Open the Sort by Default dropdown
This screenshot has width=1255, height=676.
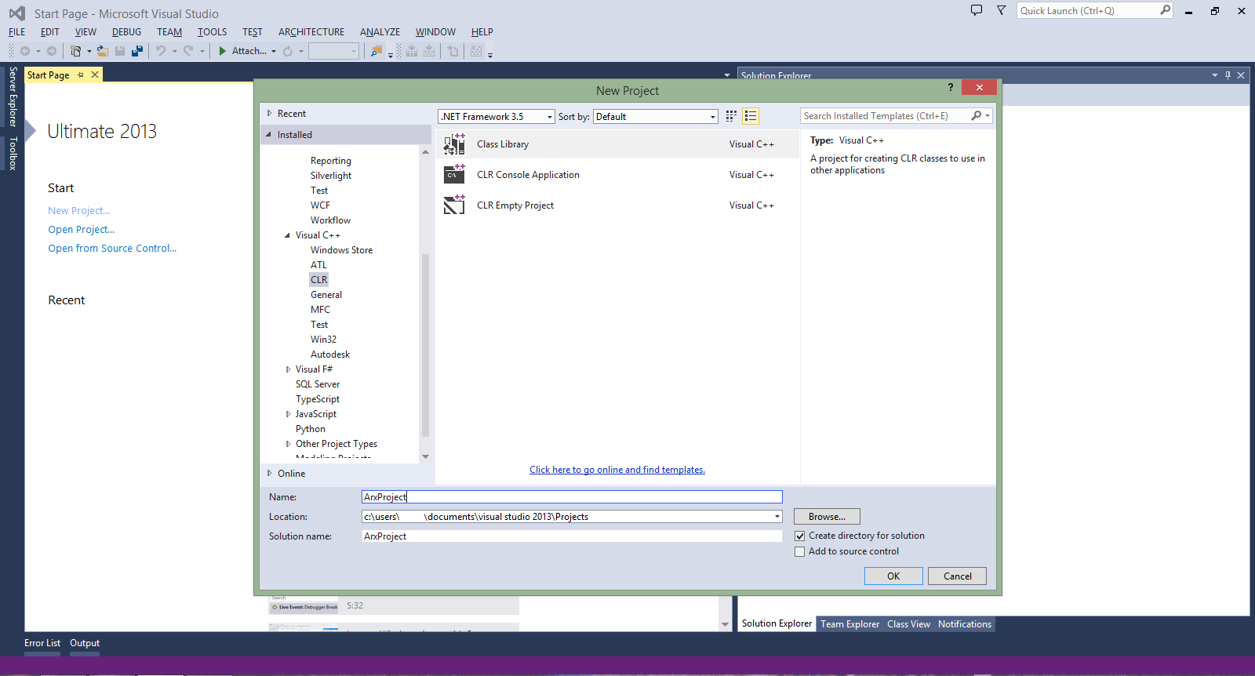coord(712,117)
